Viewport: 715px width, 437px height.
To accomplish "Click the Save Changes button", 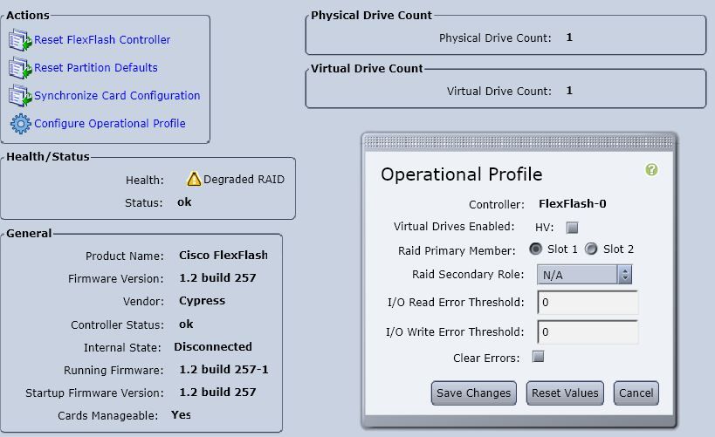I will [x=474, y=393].
